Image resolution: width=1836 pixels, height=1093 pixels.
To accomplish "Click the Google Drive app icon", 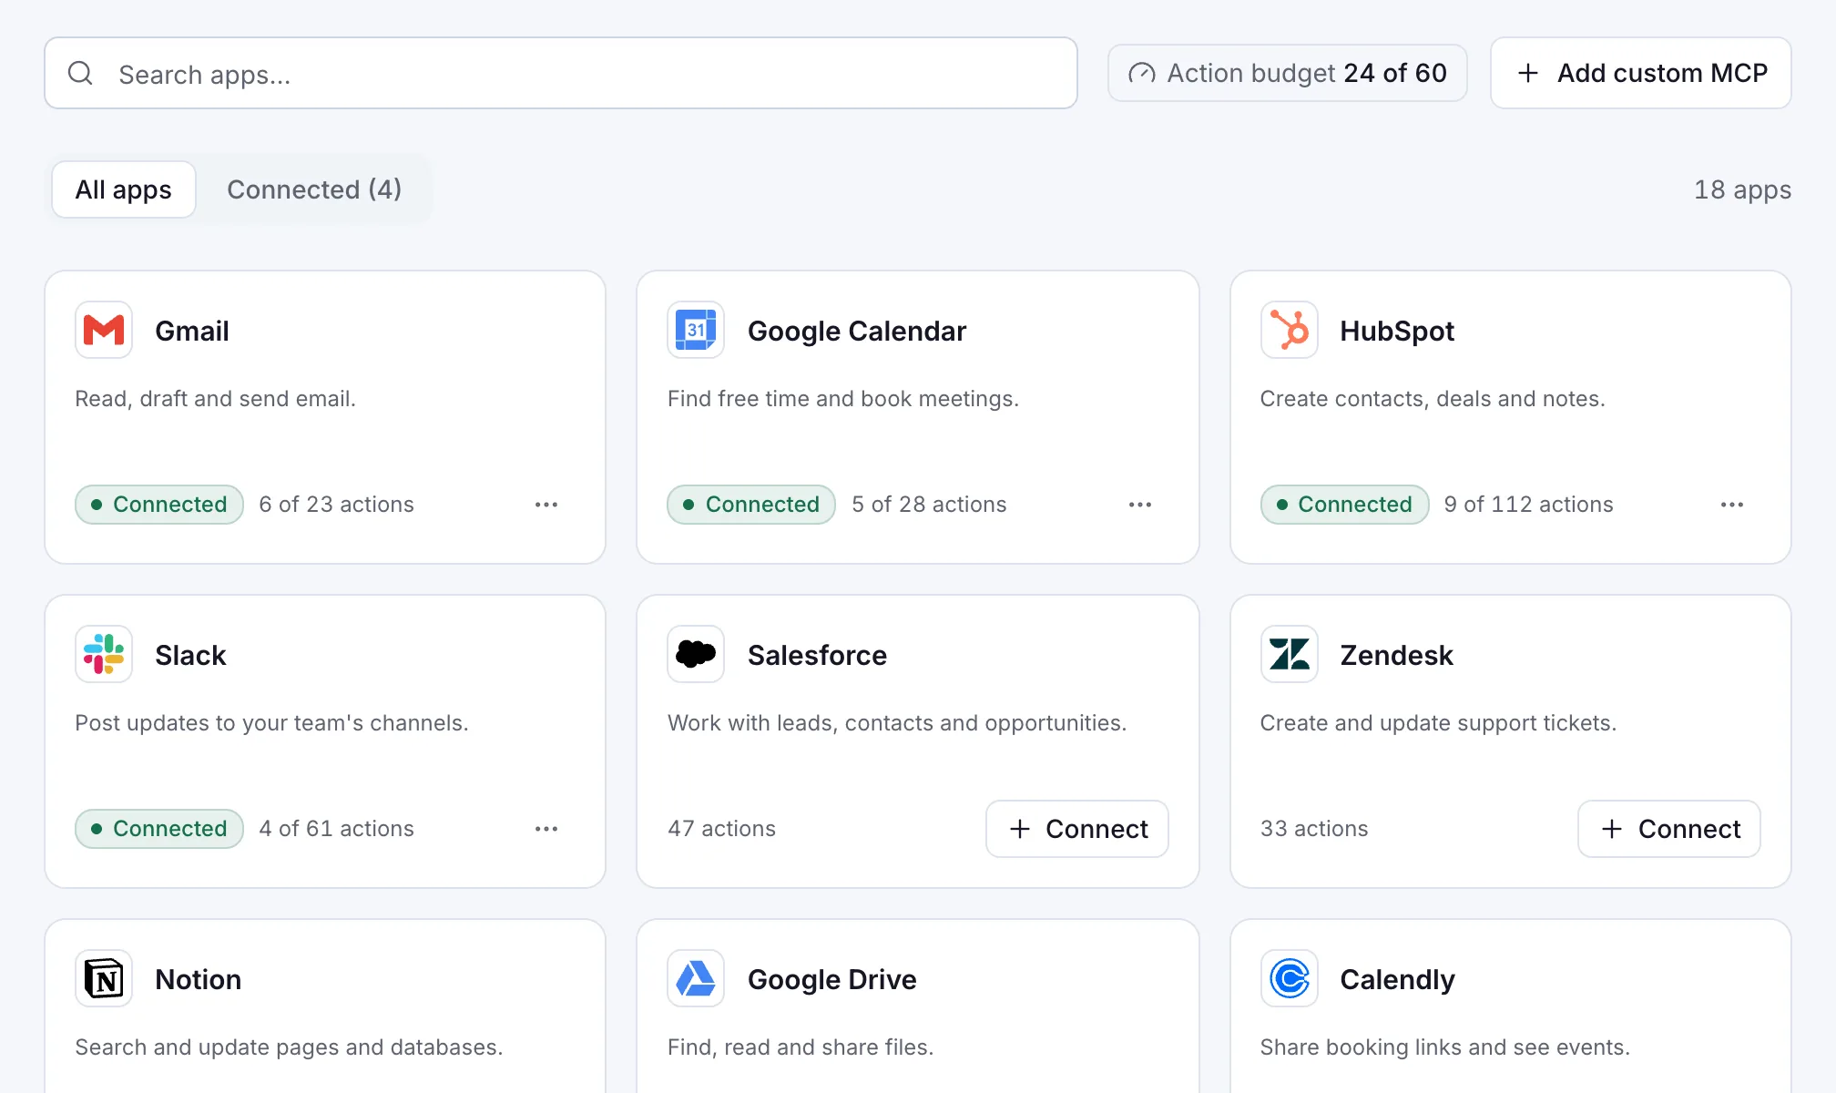I will 696,978.
